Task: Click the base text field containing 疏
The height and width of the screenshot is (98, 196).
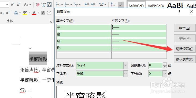Action: coord(84,41)
